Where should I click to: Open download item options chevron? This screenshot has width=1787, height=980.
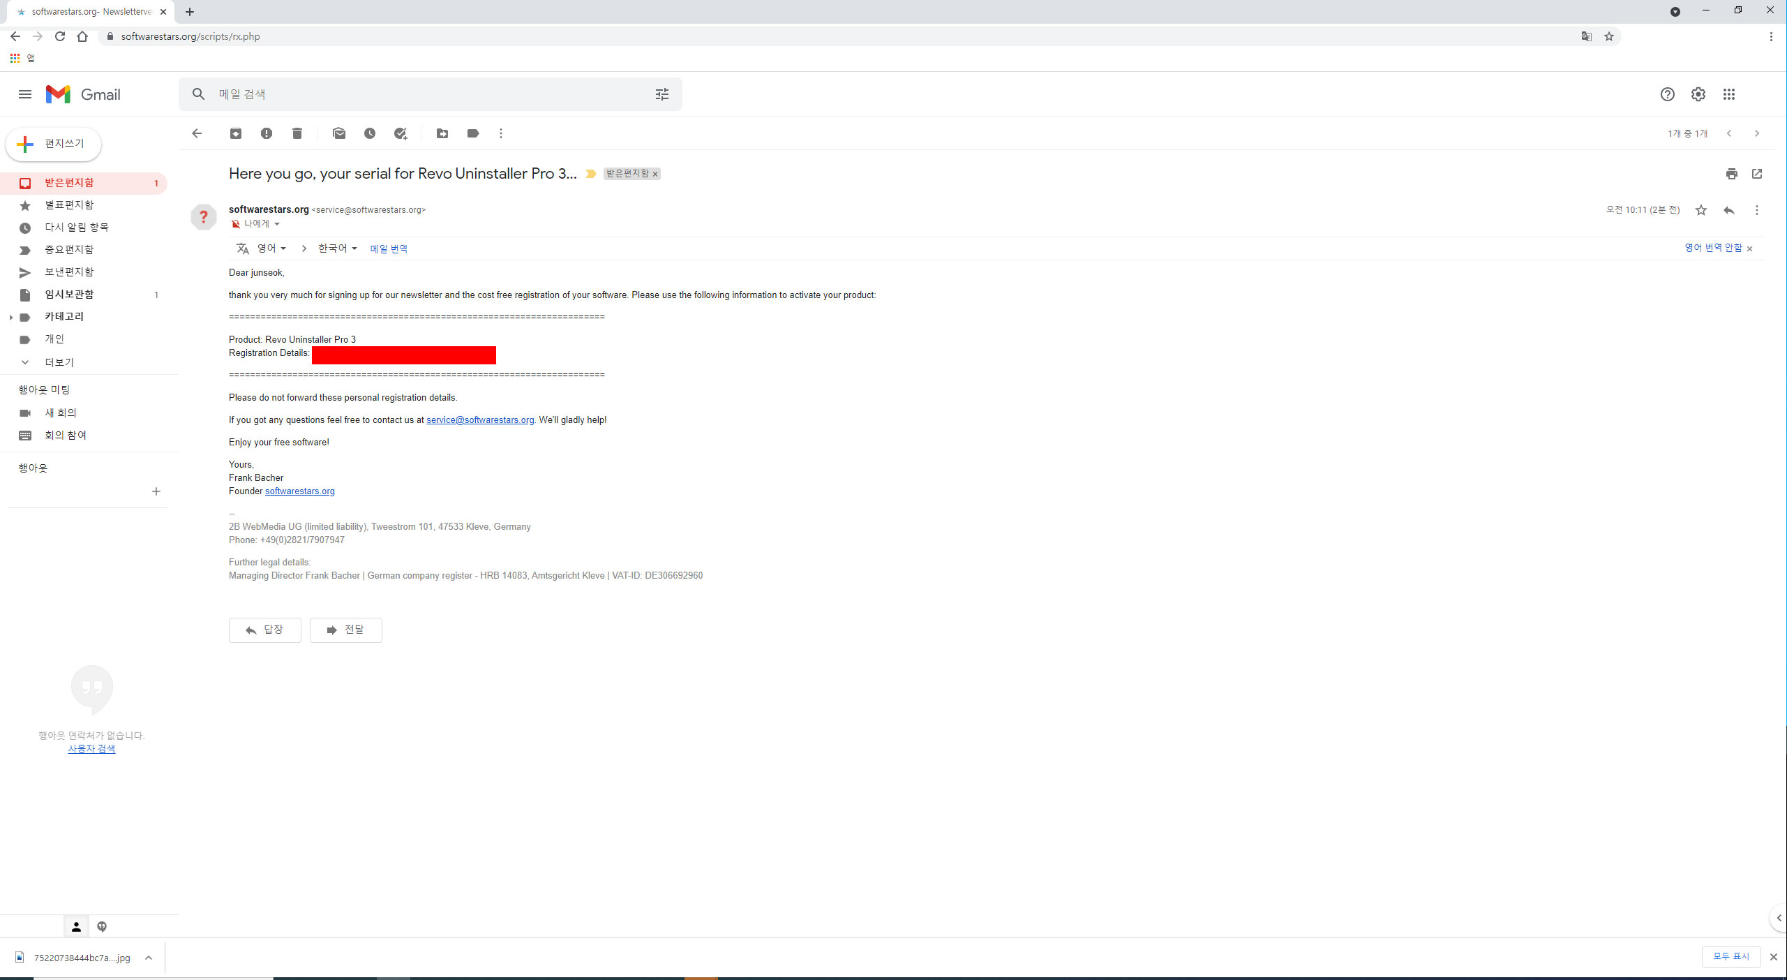pyautogui.click(x=149, y=958)
